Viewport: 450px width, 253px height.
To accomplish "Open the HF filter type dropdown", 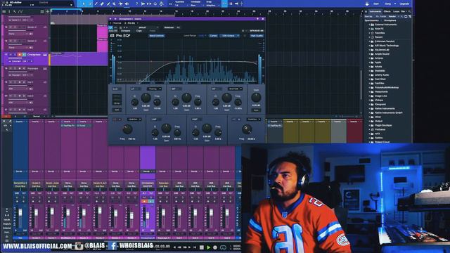I will (x=236, y=89).
